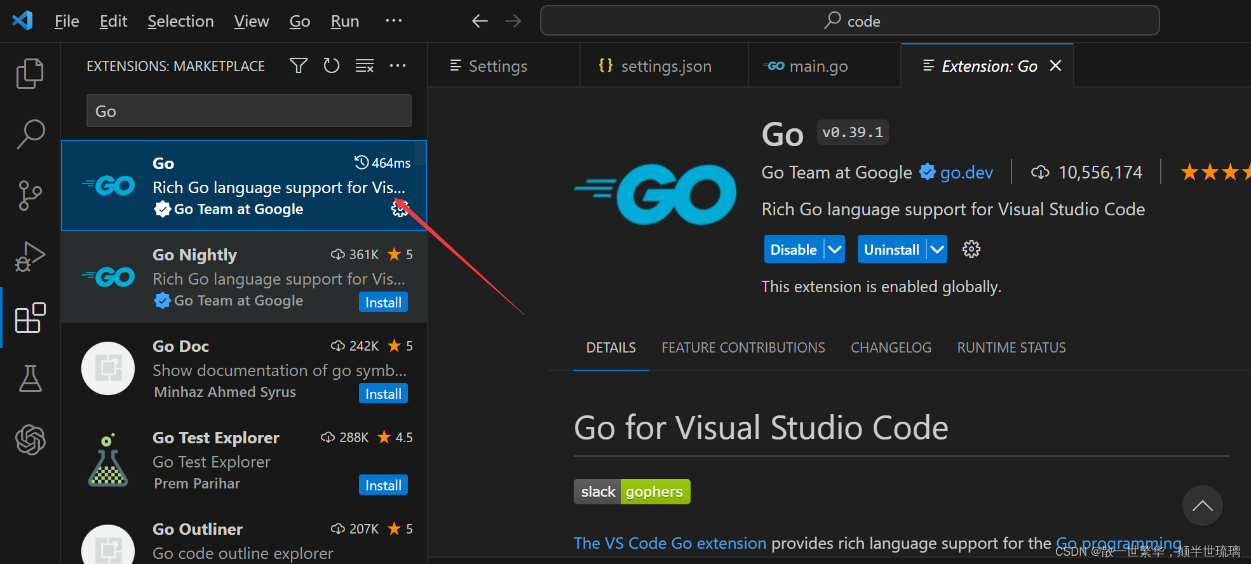Select the RUNTIME STATUS tab
Image resolution: width=1251 pixels, height=564 pixels.
(1011, 347)
